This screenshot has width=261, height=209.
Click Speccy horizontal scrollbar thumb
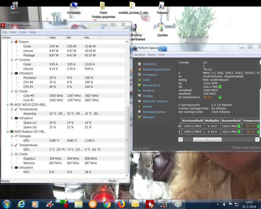(x=207, y=140)
